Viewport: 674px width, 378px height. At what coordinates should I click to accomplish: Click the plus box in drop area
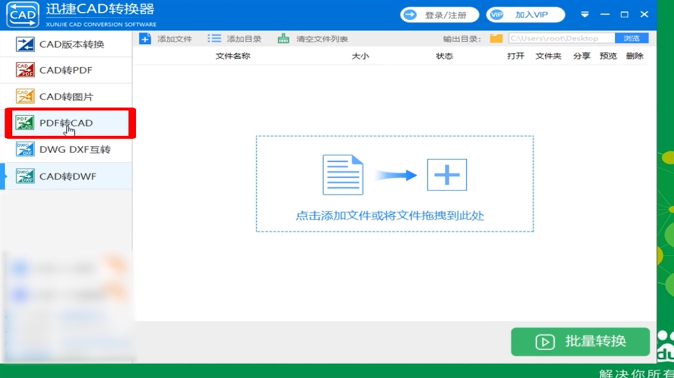447,175
